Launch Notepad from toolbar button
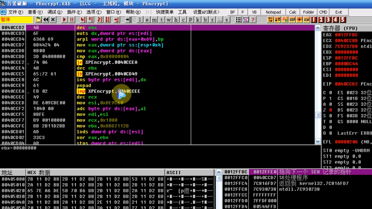Screen dimensions: 372x209 (x=273, y=12)
